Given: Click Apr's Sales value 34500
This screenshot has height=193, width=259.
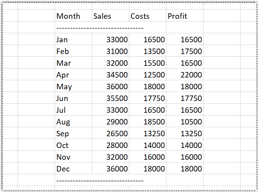Looking at the screenshot, I should pos(117,75).
